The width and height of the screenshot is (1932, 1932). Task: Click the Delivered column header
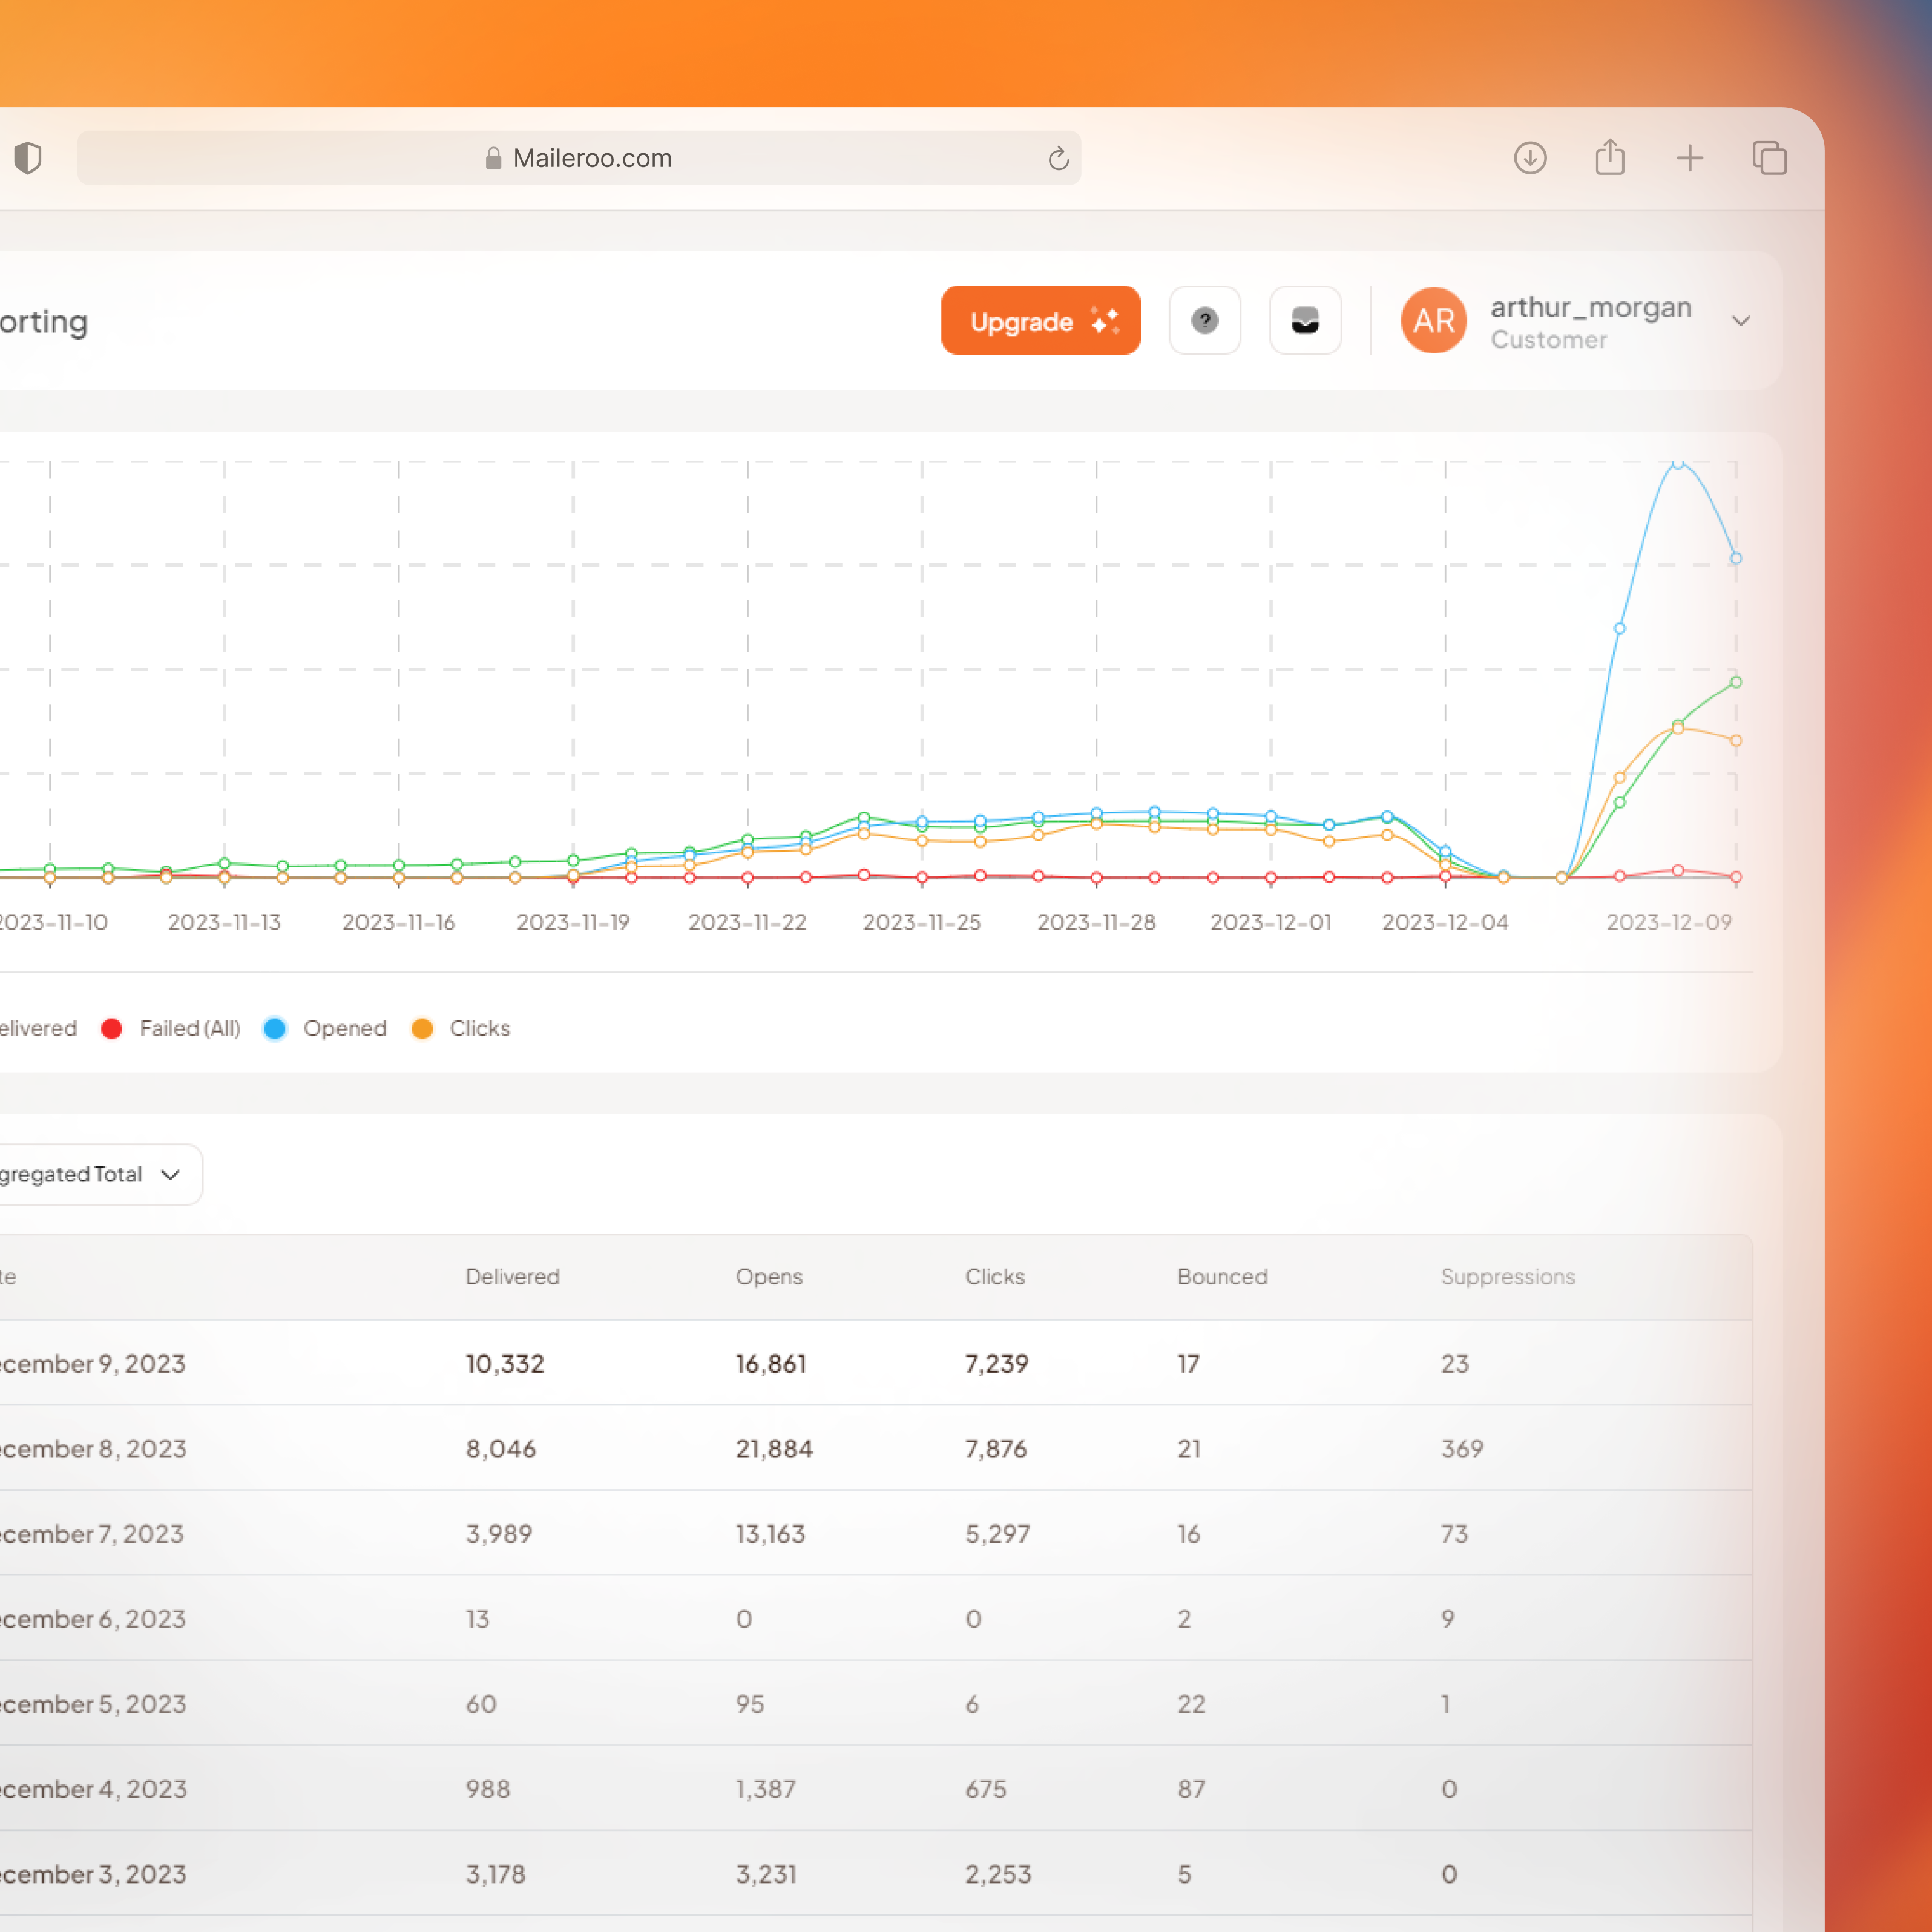point(512,1276)
